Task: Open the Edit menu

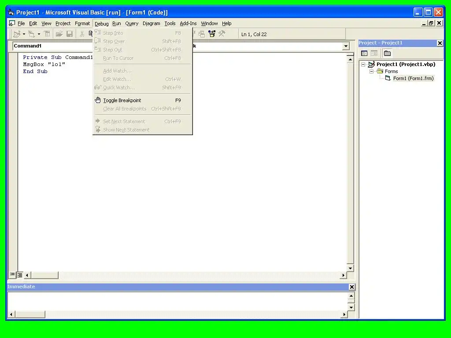Action: tap(33, 24)
